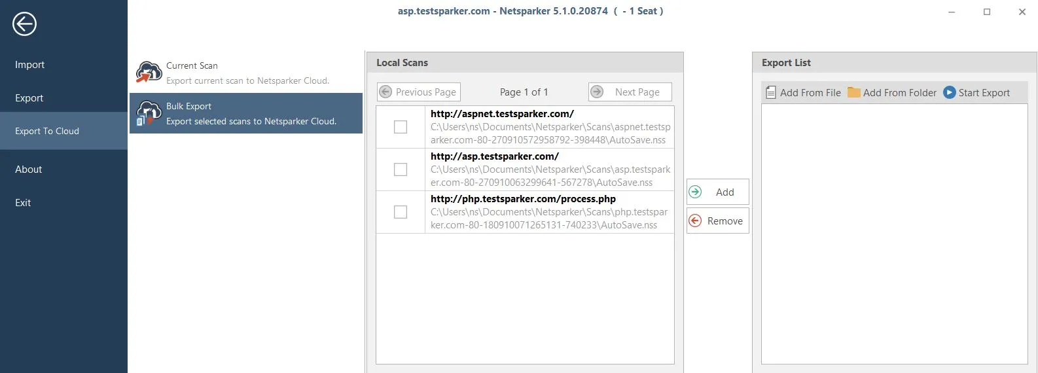
Task: Click the Page 1 of 1 indicator
Action: [524, 92]
